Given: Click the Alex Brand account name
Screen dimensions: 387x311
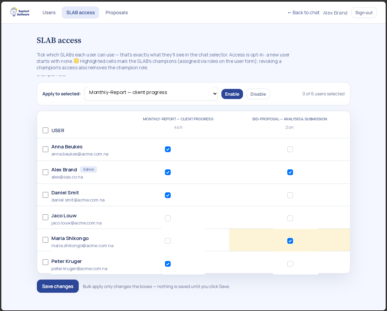Looking at the screenshot, I should [x=335, y=13].
